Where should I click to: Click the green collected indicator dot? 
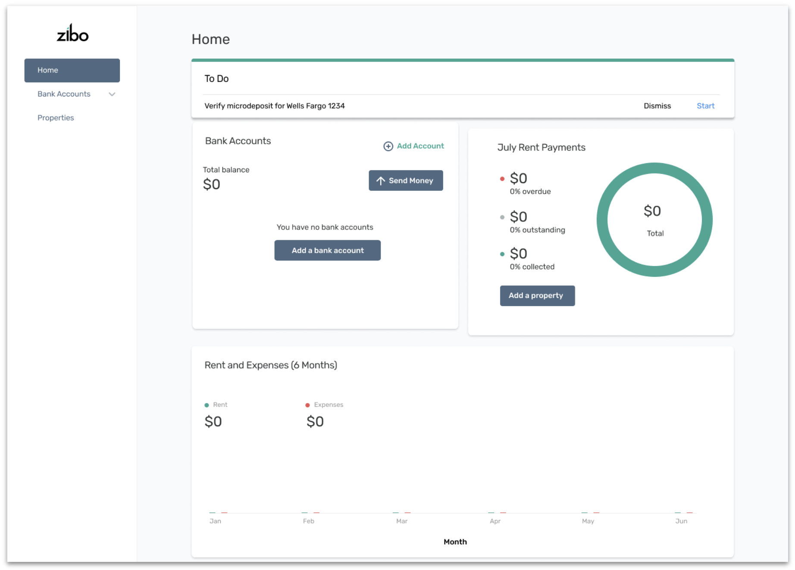pyautogui.click(x=501, y=254)
